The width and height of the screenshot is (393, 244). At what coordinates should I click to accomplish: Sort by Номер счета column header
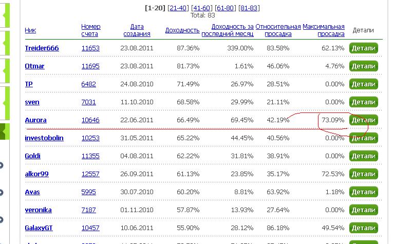(90, 30)
